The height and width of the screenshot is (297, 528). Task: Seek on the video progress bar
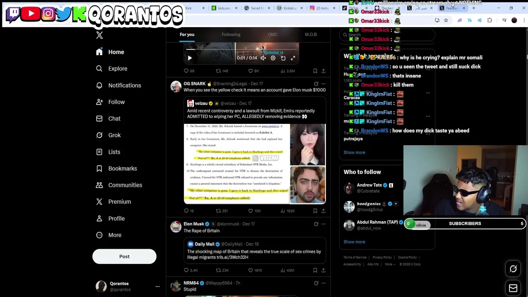(x=241, y=49)
